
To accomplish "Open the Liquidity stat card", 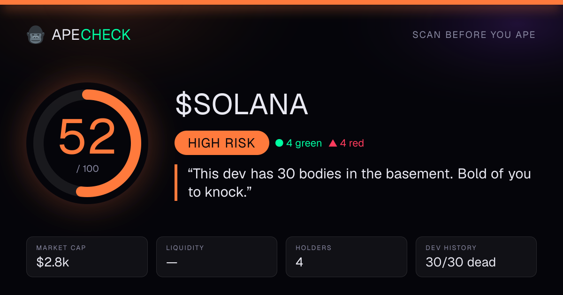I will 217,257.
